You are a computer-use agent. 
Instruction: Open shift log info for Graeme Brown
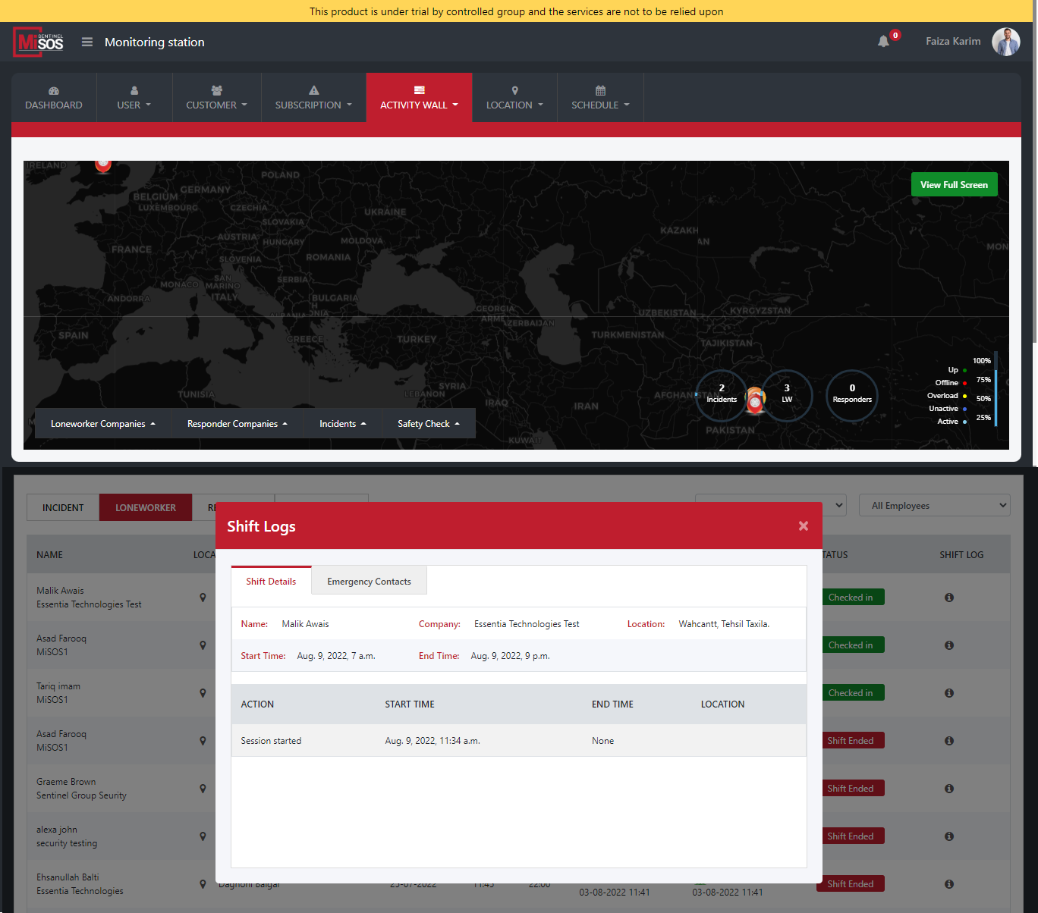[x=948, y=789]
